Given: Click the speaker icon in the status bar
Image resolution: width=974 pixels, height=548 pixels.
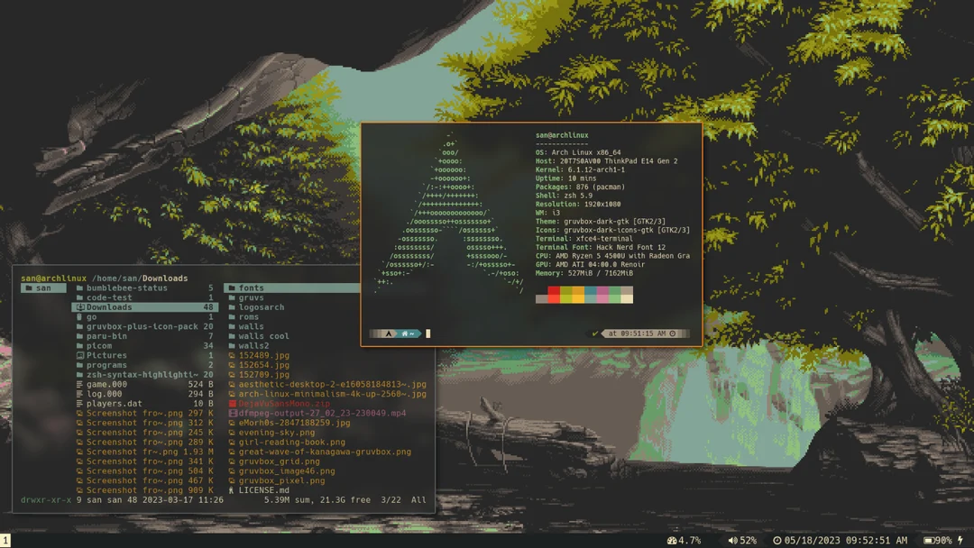Looking at the screenshot, I should tap(731, 540).
